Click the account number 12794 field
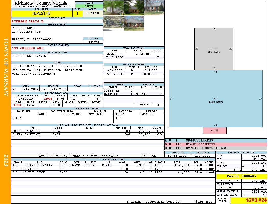The width and height of the screenshot is (268, 204). tap(93, 42)
